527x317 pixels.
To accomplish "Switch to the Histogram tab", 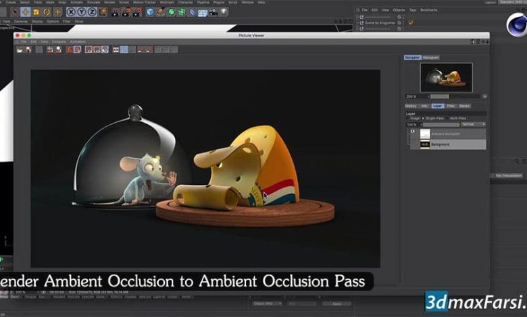I will 431,57.
